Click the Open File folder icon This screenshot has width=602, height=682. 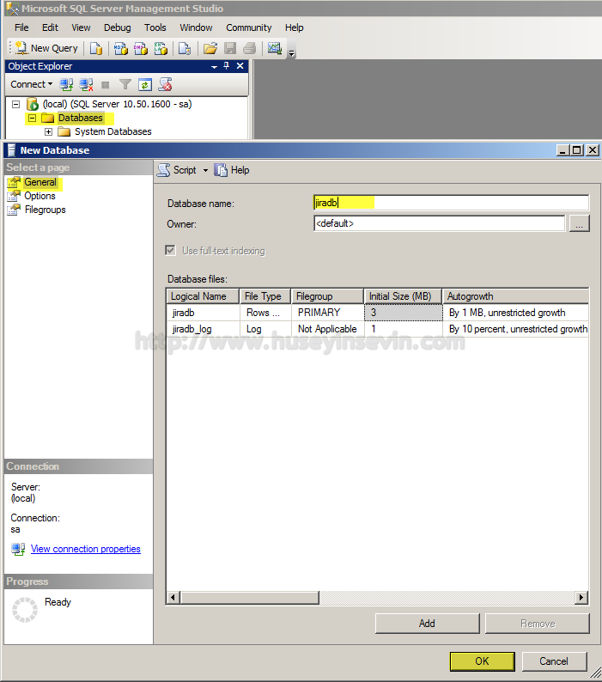tap(210, 48)
